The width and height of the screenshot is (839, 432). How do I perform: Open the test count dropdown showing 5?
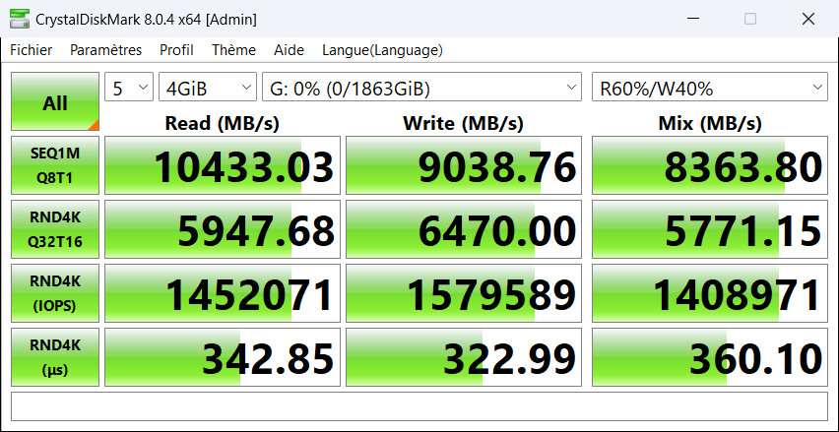point(129,89)
